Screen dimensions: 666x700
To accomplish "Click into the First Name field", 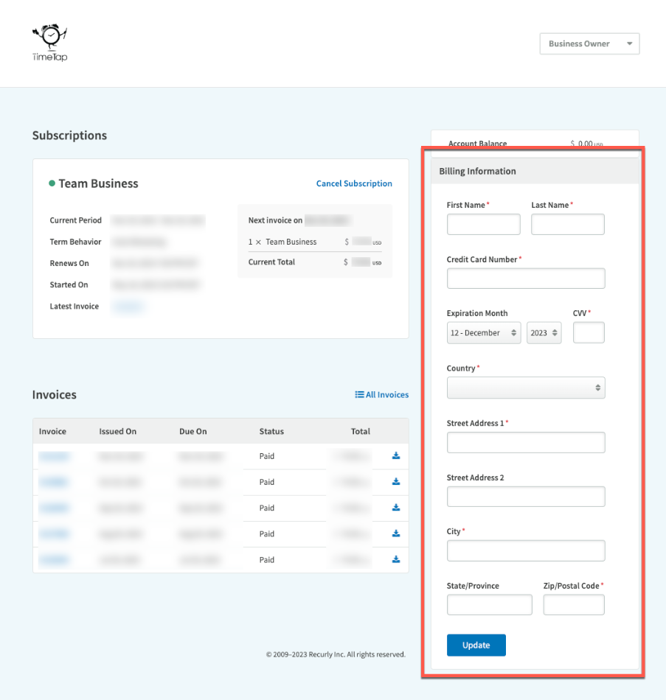I will pos(483,224).
